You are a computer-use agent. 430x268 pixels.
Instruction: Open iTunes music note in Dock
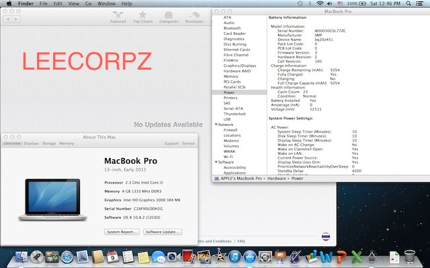[x=234, y=257]
